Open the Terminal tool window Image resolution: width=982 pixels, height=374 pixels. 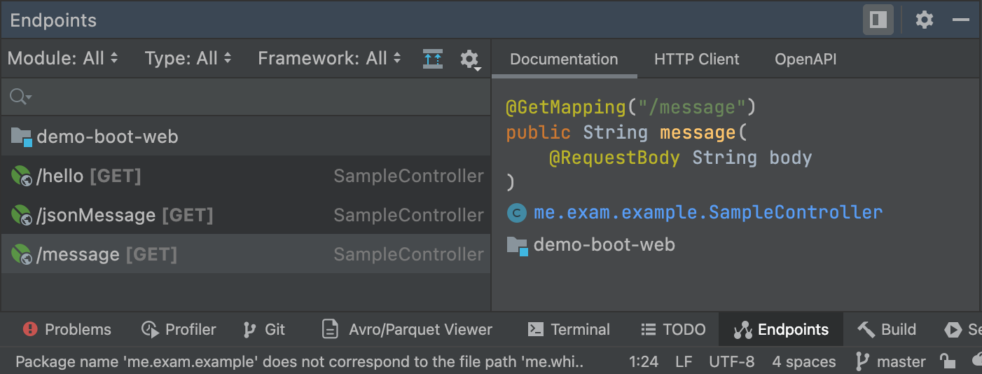click(569, 329)
